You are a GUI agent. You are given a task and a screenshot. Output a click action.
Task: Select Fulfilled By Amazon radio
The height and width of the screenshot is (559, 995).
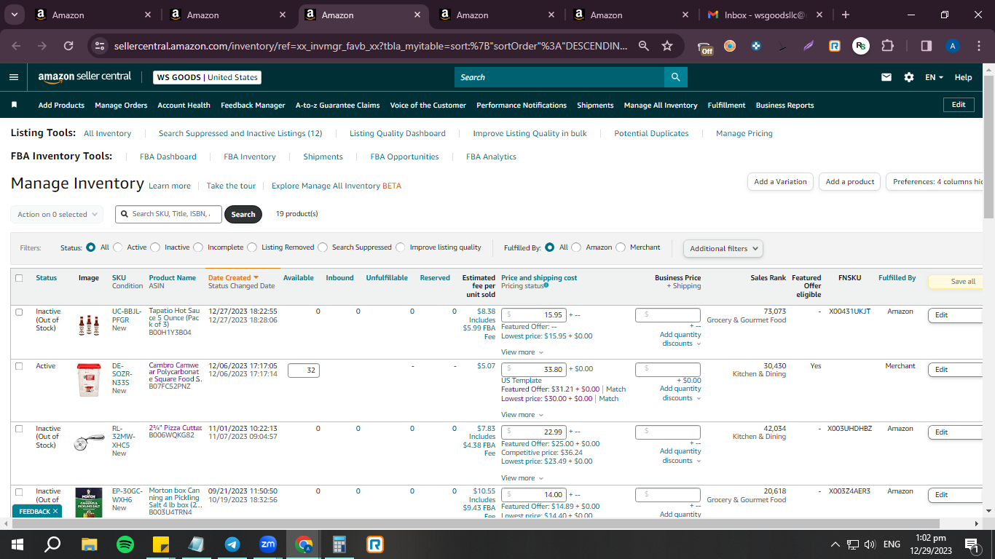pos(576,247)
